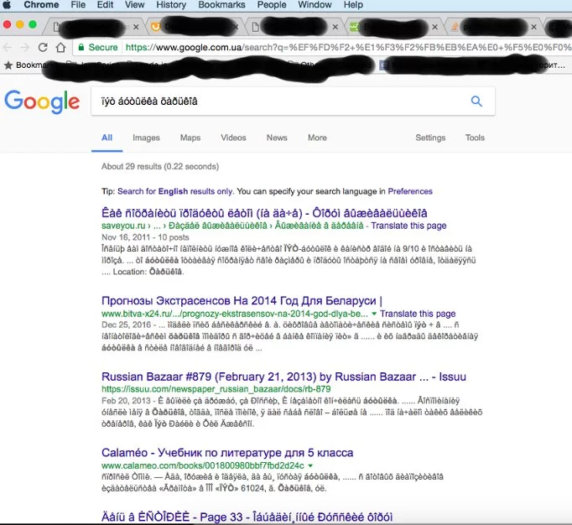Open the Russian Bazaar #879 Issuu result

tap(283, 377)
